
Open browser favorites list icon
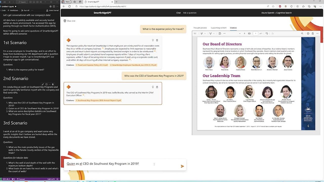pyautogui.click(x=303, y=6)
